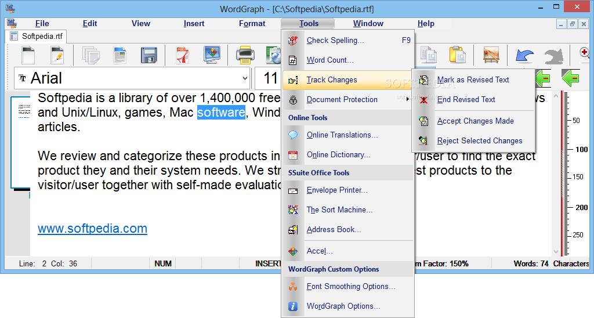
Task: Open Online Translations... entry
Action: [x=349, y=135]
